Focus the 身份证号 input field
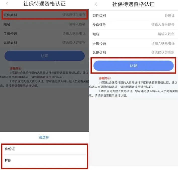 [134, 25]
